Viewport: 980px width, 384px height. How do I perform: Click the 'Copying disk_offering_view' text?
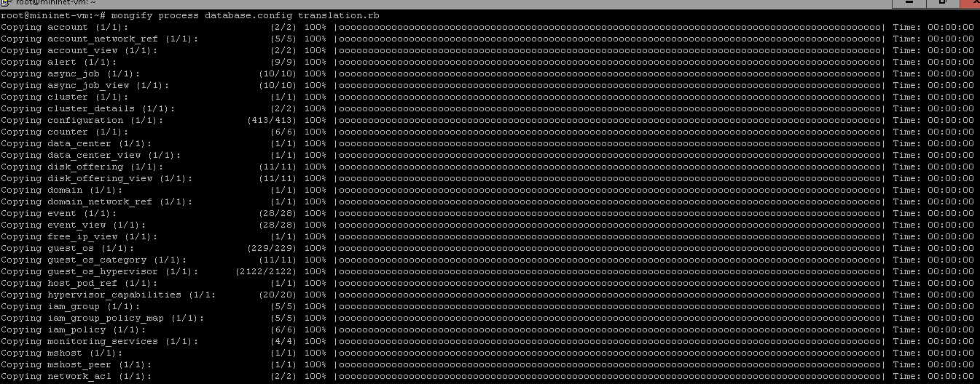click(97, 178)
